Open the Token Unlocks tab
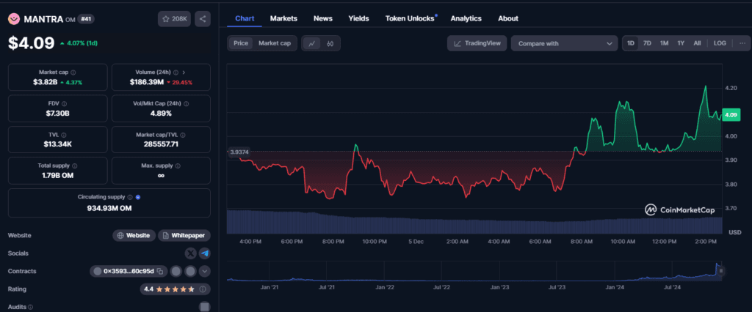 (x=411, y=18)
